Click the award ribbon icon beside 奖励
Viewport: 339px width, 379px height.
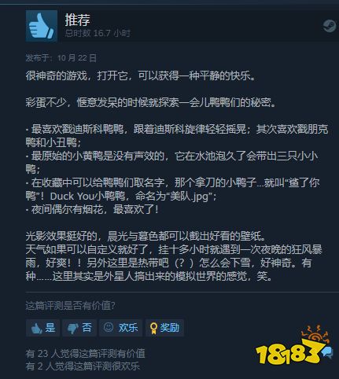(153, 328)
